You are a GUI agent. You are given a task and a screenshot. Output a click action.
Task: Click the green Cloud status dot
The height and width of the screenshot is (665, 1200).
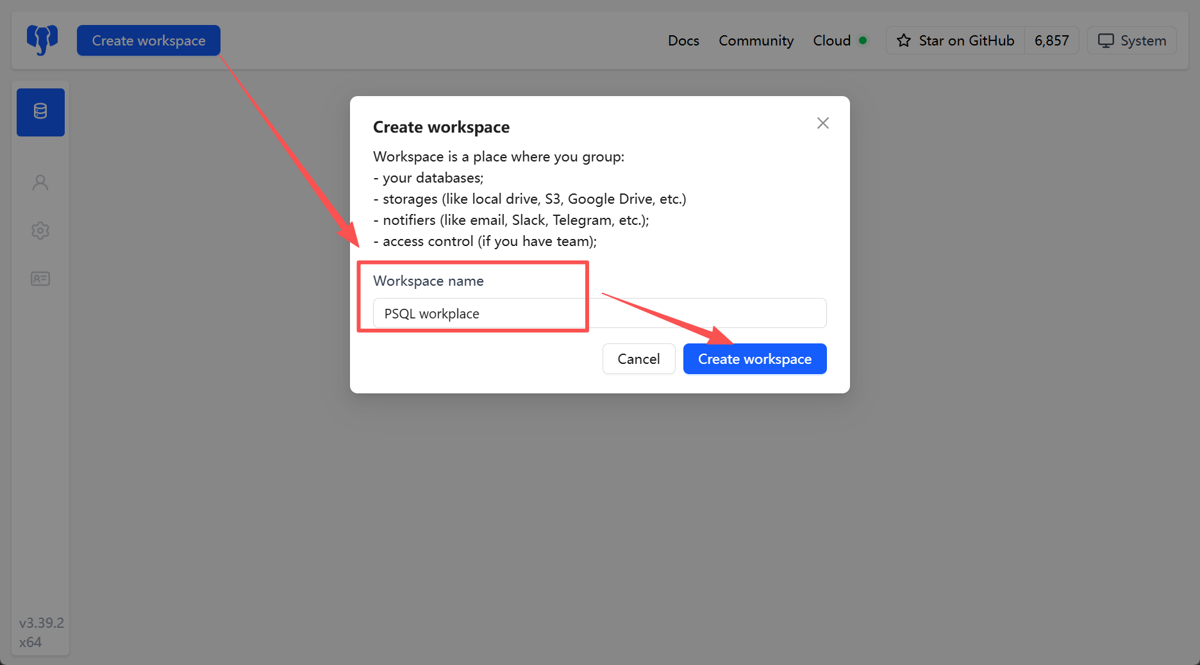click(863, 40)
